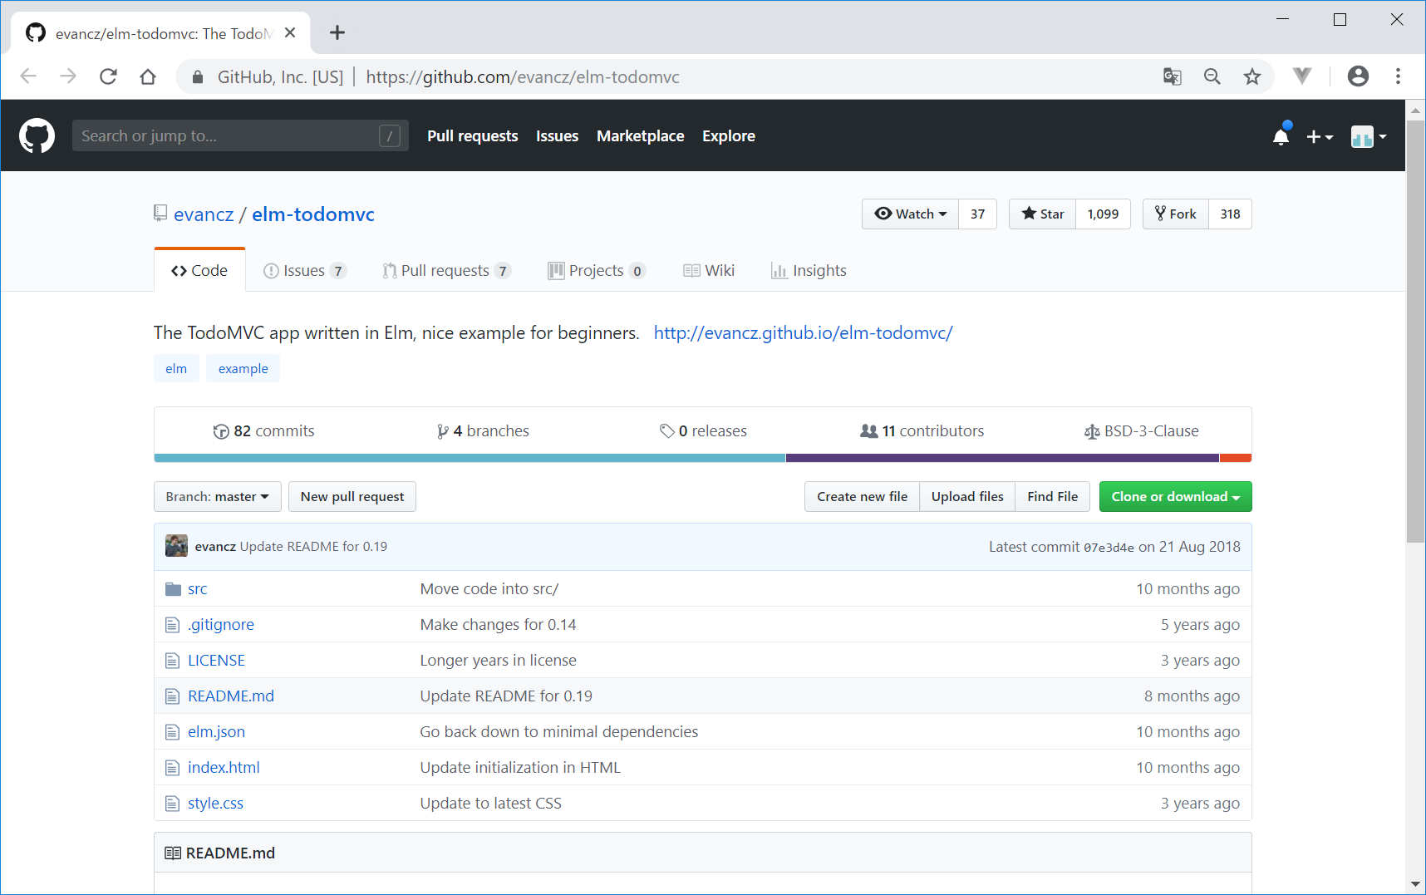Open the Insights tab
The width and height of the screenshot is (1426, 895).
tap(809, 271)
